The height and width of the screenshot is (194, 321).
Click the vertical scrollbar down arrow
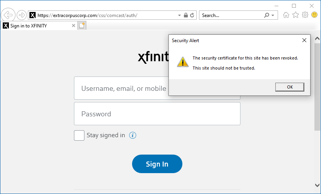click(x=317, y=185)
